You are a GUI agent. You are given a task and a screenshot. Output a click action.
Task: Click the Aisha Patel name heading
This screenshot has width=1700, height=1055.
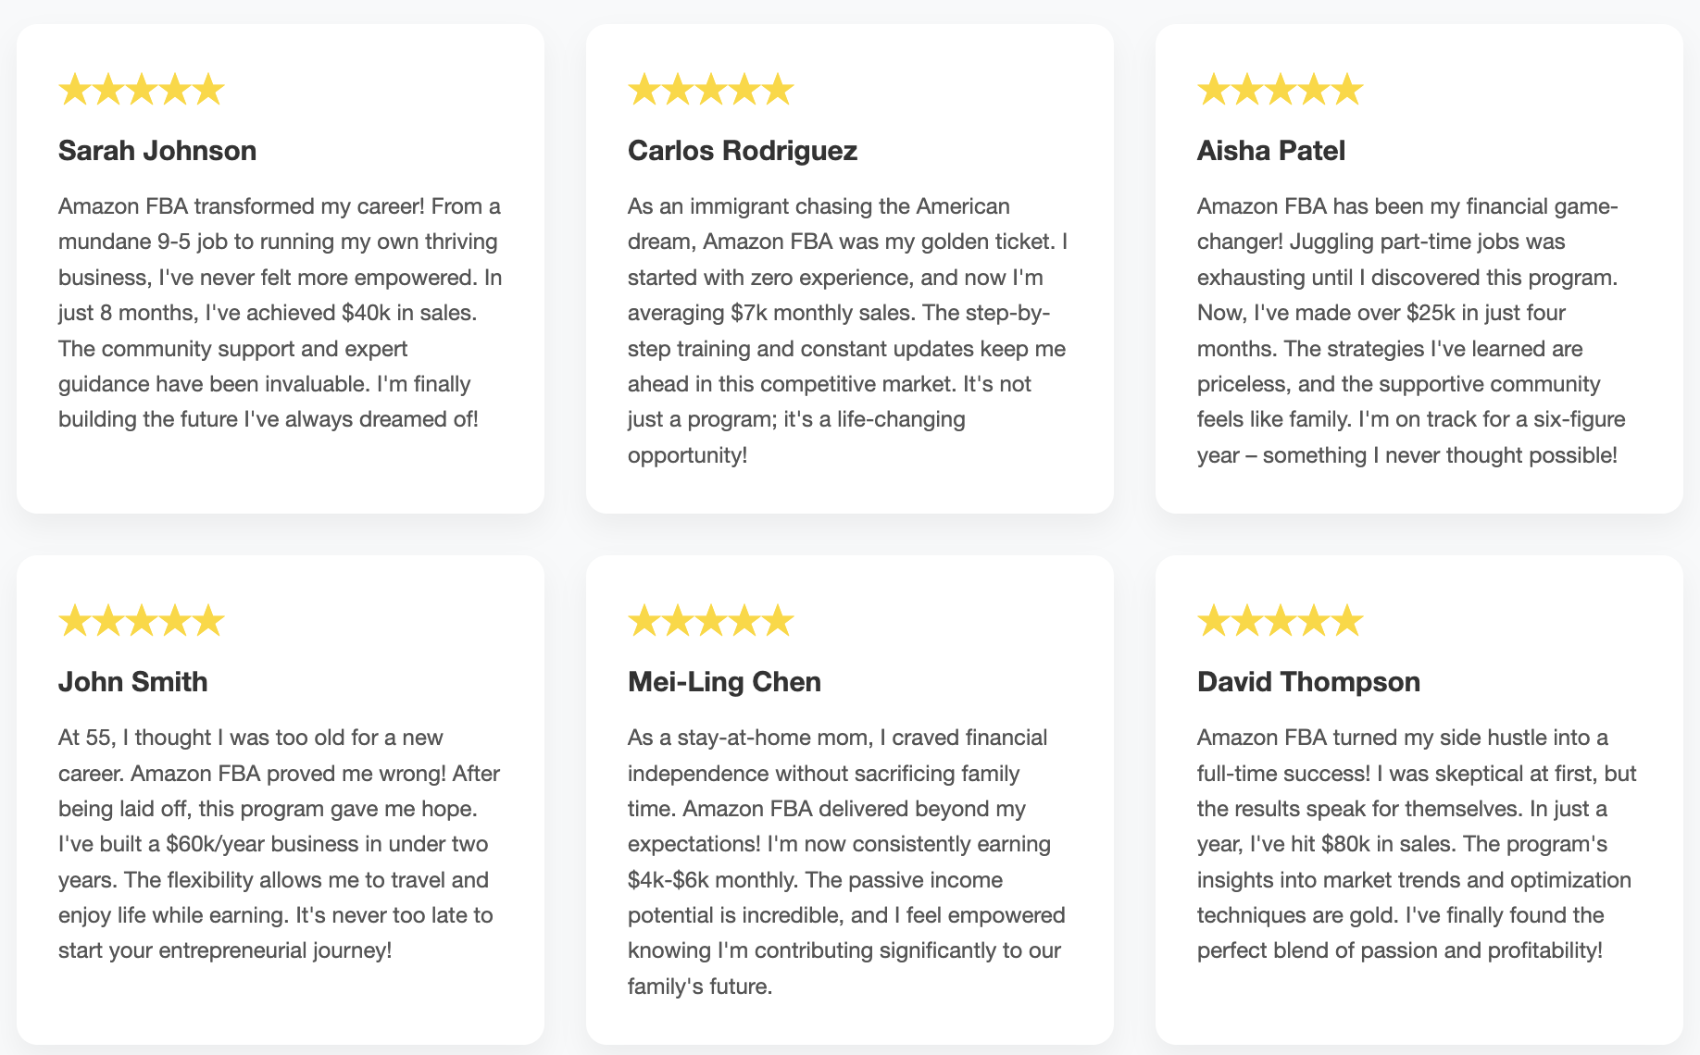coord(1271,151)
